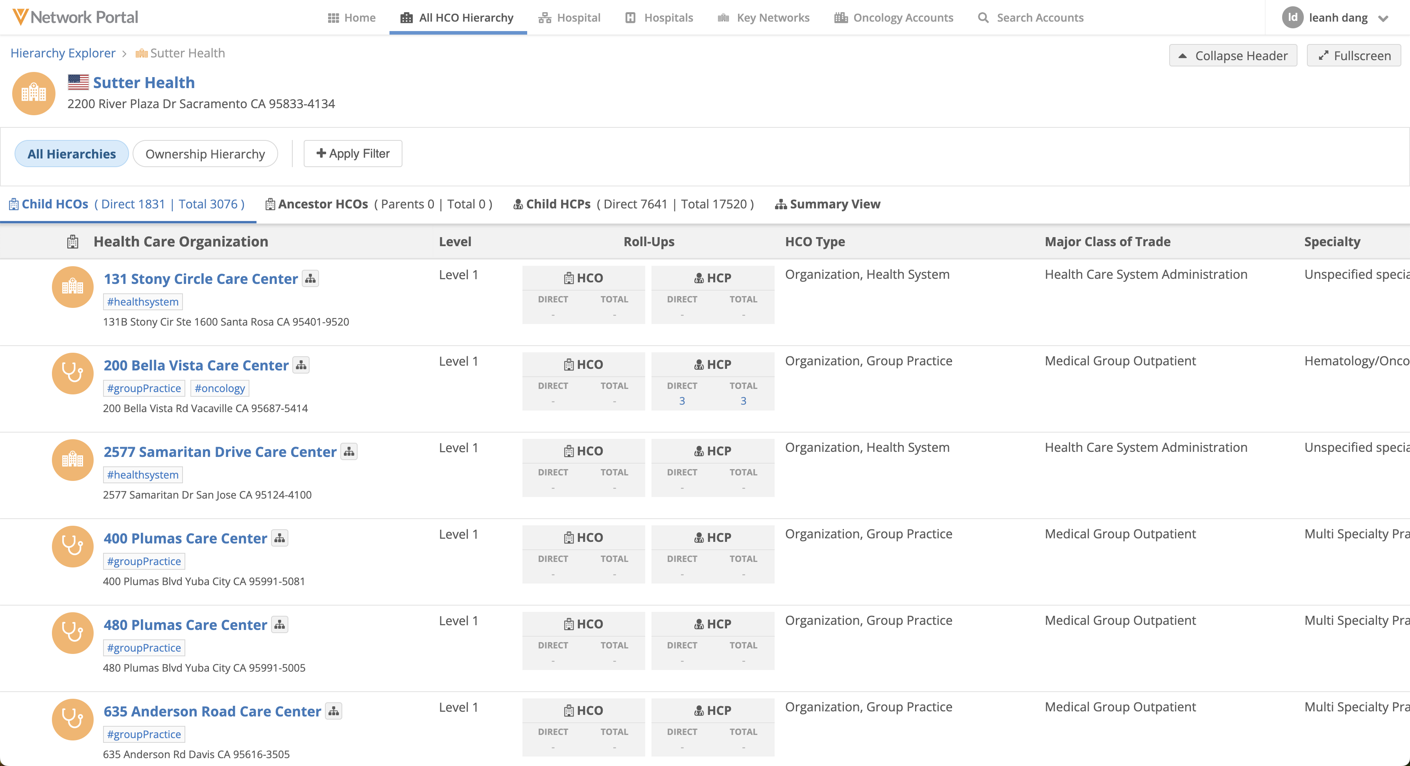Collapse the page header
This screenshot has height=766, width=1410.
pos(1233,56)
